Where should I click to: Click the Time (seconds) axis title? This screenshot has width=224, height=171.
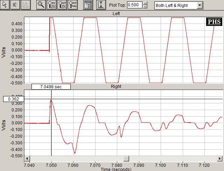(116, 169)
